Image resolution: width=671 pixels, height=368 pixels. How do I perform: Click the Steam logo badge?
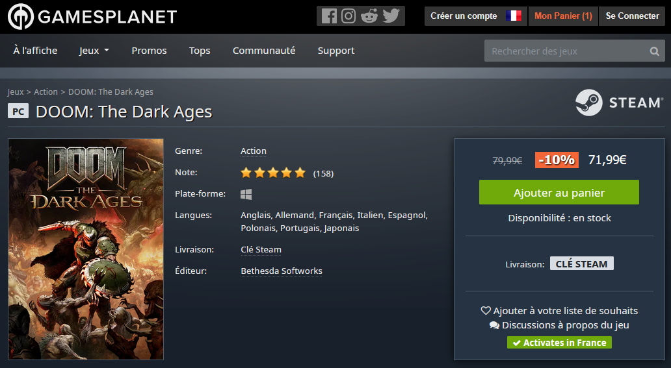[x=619, y=103]
